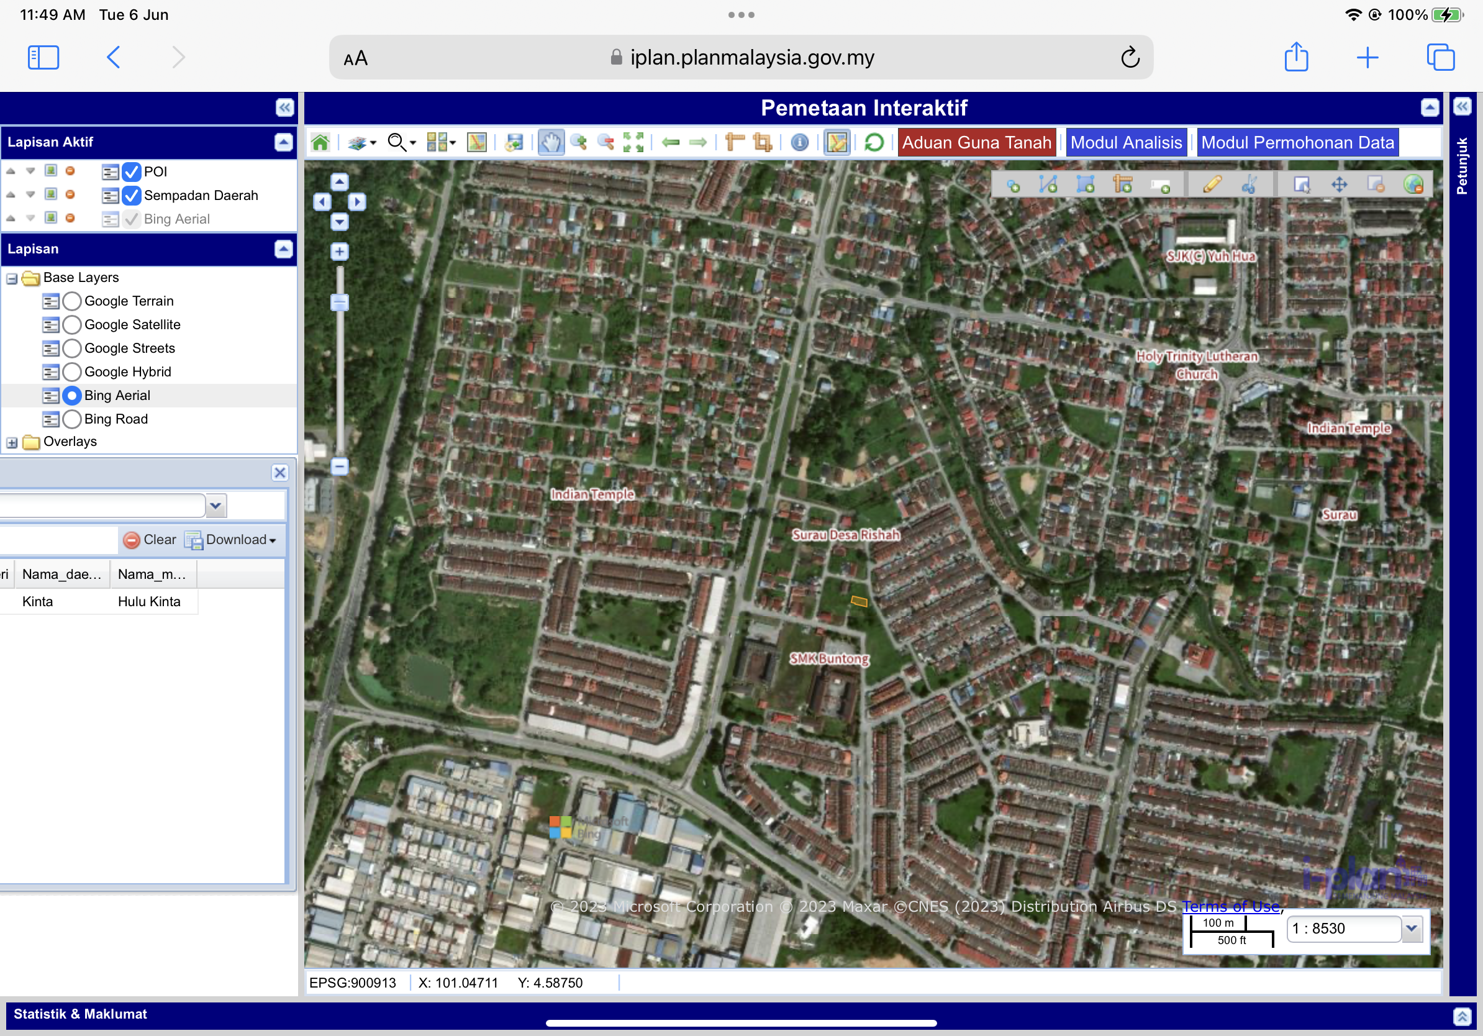Uncheck the POI layer checkbox
Screen dimensions: 1483x1036
(132, 172)
